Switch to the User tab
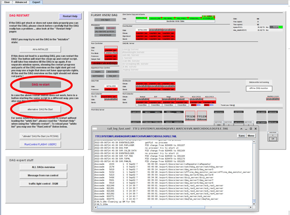Viewport: 290px width, 215px height. (x=7, y=2)
